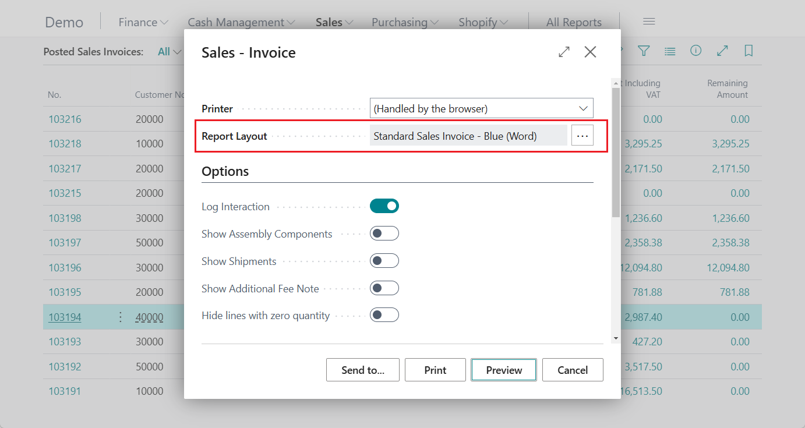Open All Reports from the navigation bar
Image resolution: width=805 pixels, height=428 pixels.
[574, 22]
